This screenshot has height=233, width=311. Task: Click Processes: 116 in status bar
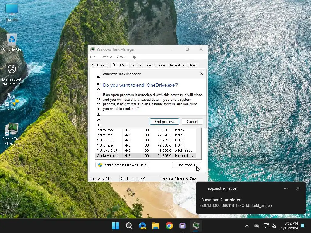click(x=100, y=179)
